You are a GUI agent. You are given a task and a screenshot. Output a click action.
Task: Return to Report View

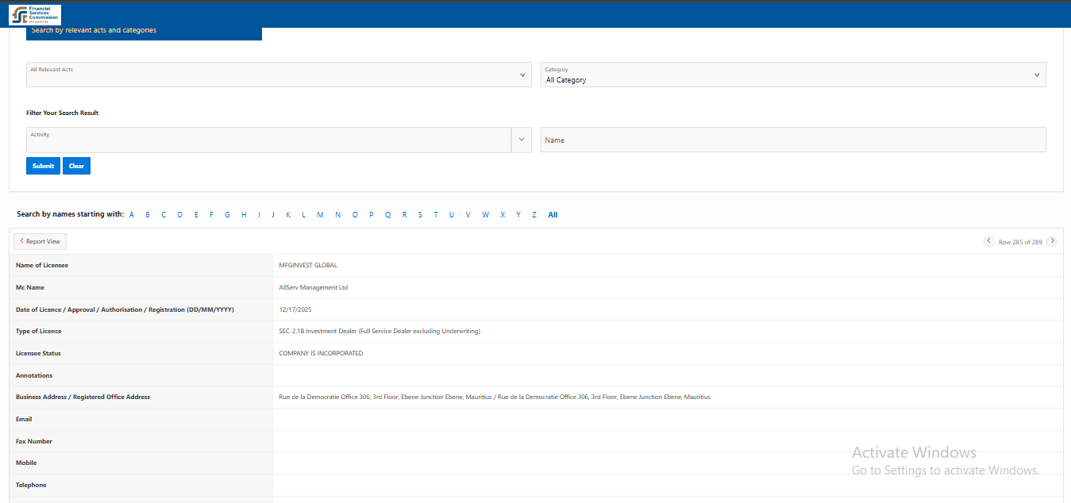click(40, 241)
